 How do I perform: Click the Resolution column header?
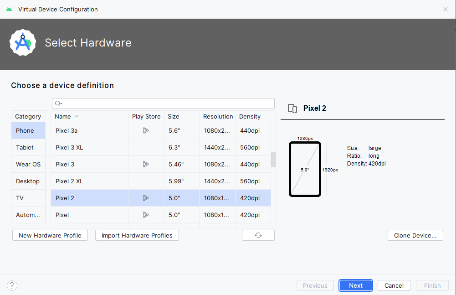218,116
